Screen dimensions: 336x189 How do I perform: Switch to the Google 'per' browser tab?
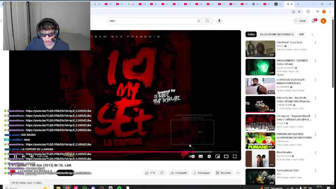tap(131, 4)
